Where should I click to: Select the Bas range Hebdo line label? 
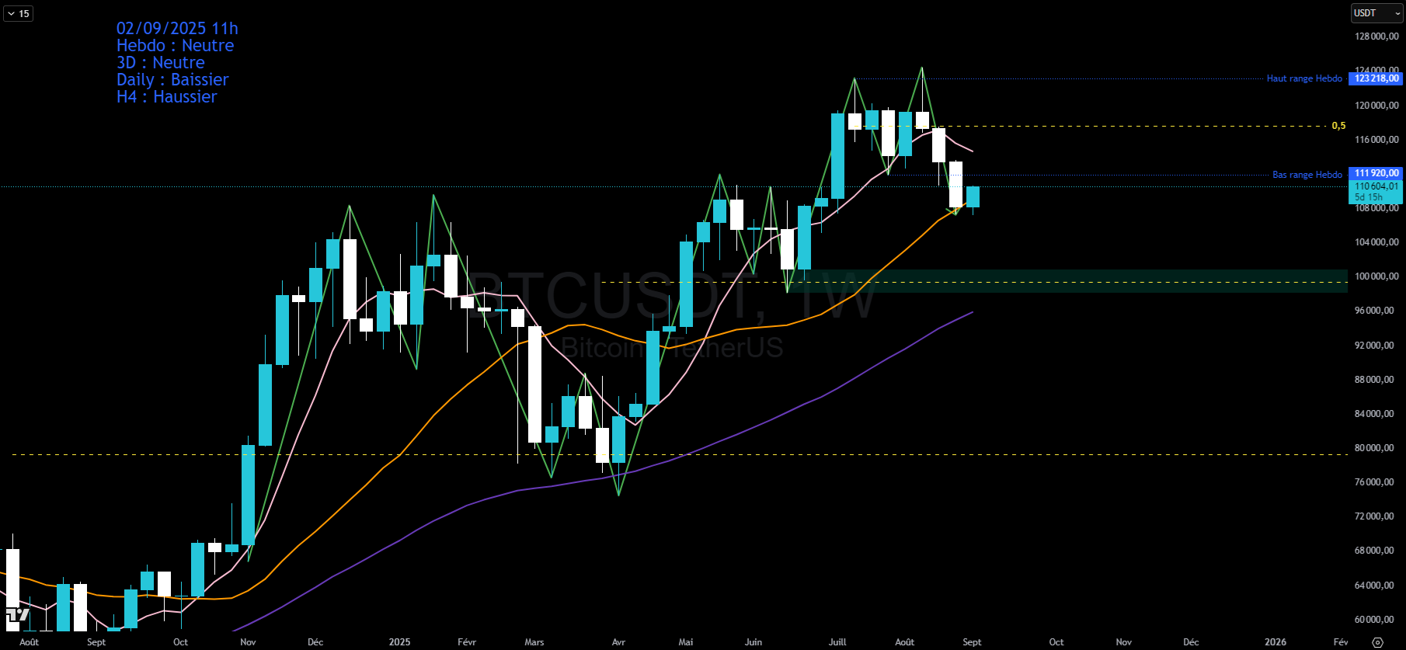1307,175
